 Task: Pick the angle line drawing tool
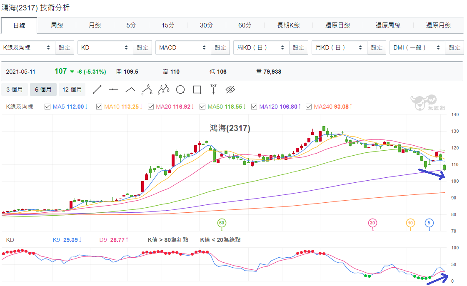(x=130, y=89)
